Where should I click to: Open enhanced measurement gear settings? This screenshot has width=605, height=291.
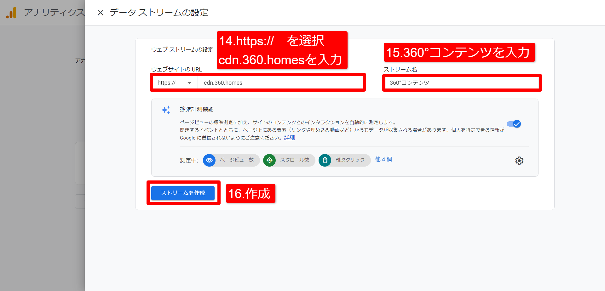(519, 161)
